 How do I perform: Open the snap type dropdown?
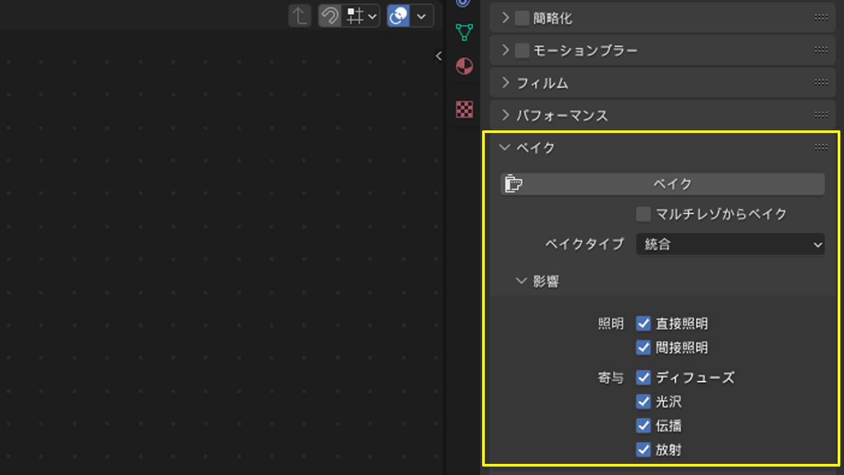(362, 16)
